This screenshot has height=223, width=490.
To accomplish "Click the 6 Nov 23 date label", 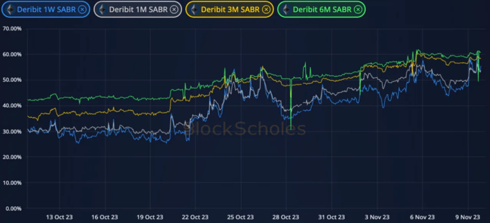I will click(422, 217).
